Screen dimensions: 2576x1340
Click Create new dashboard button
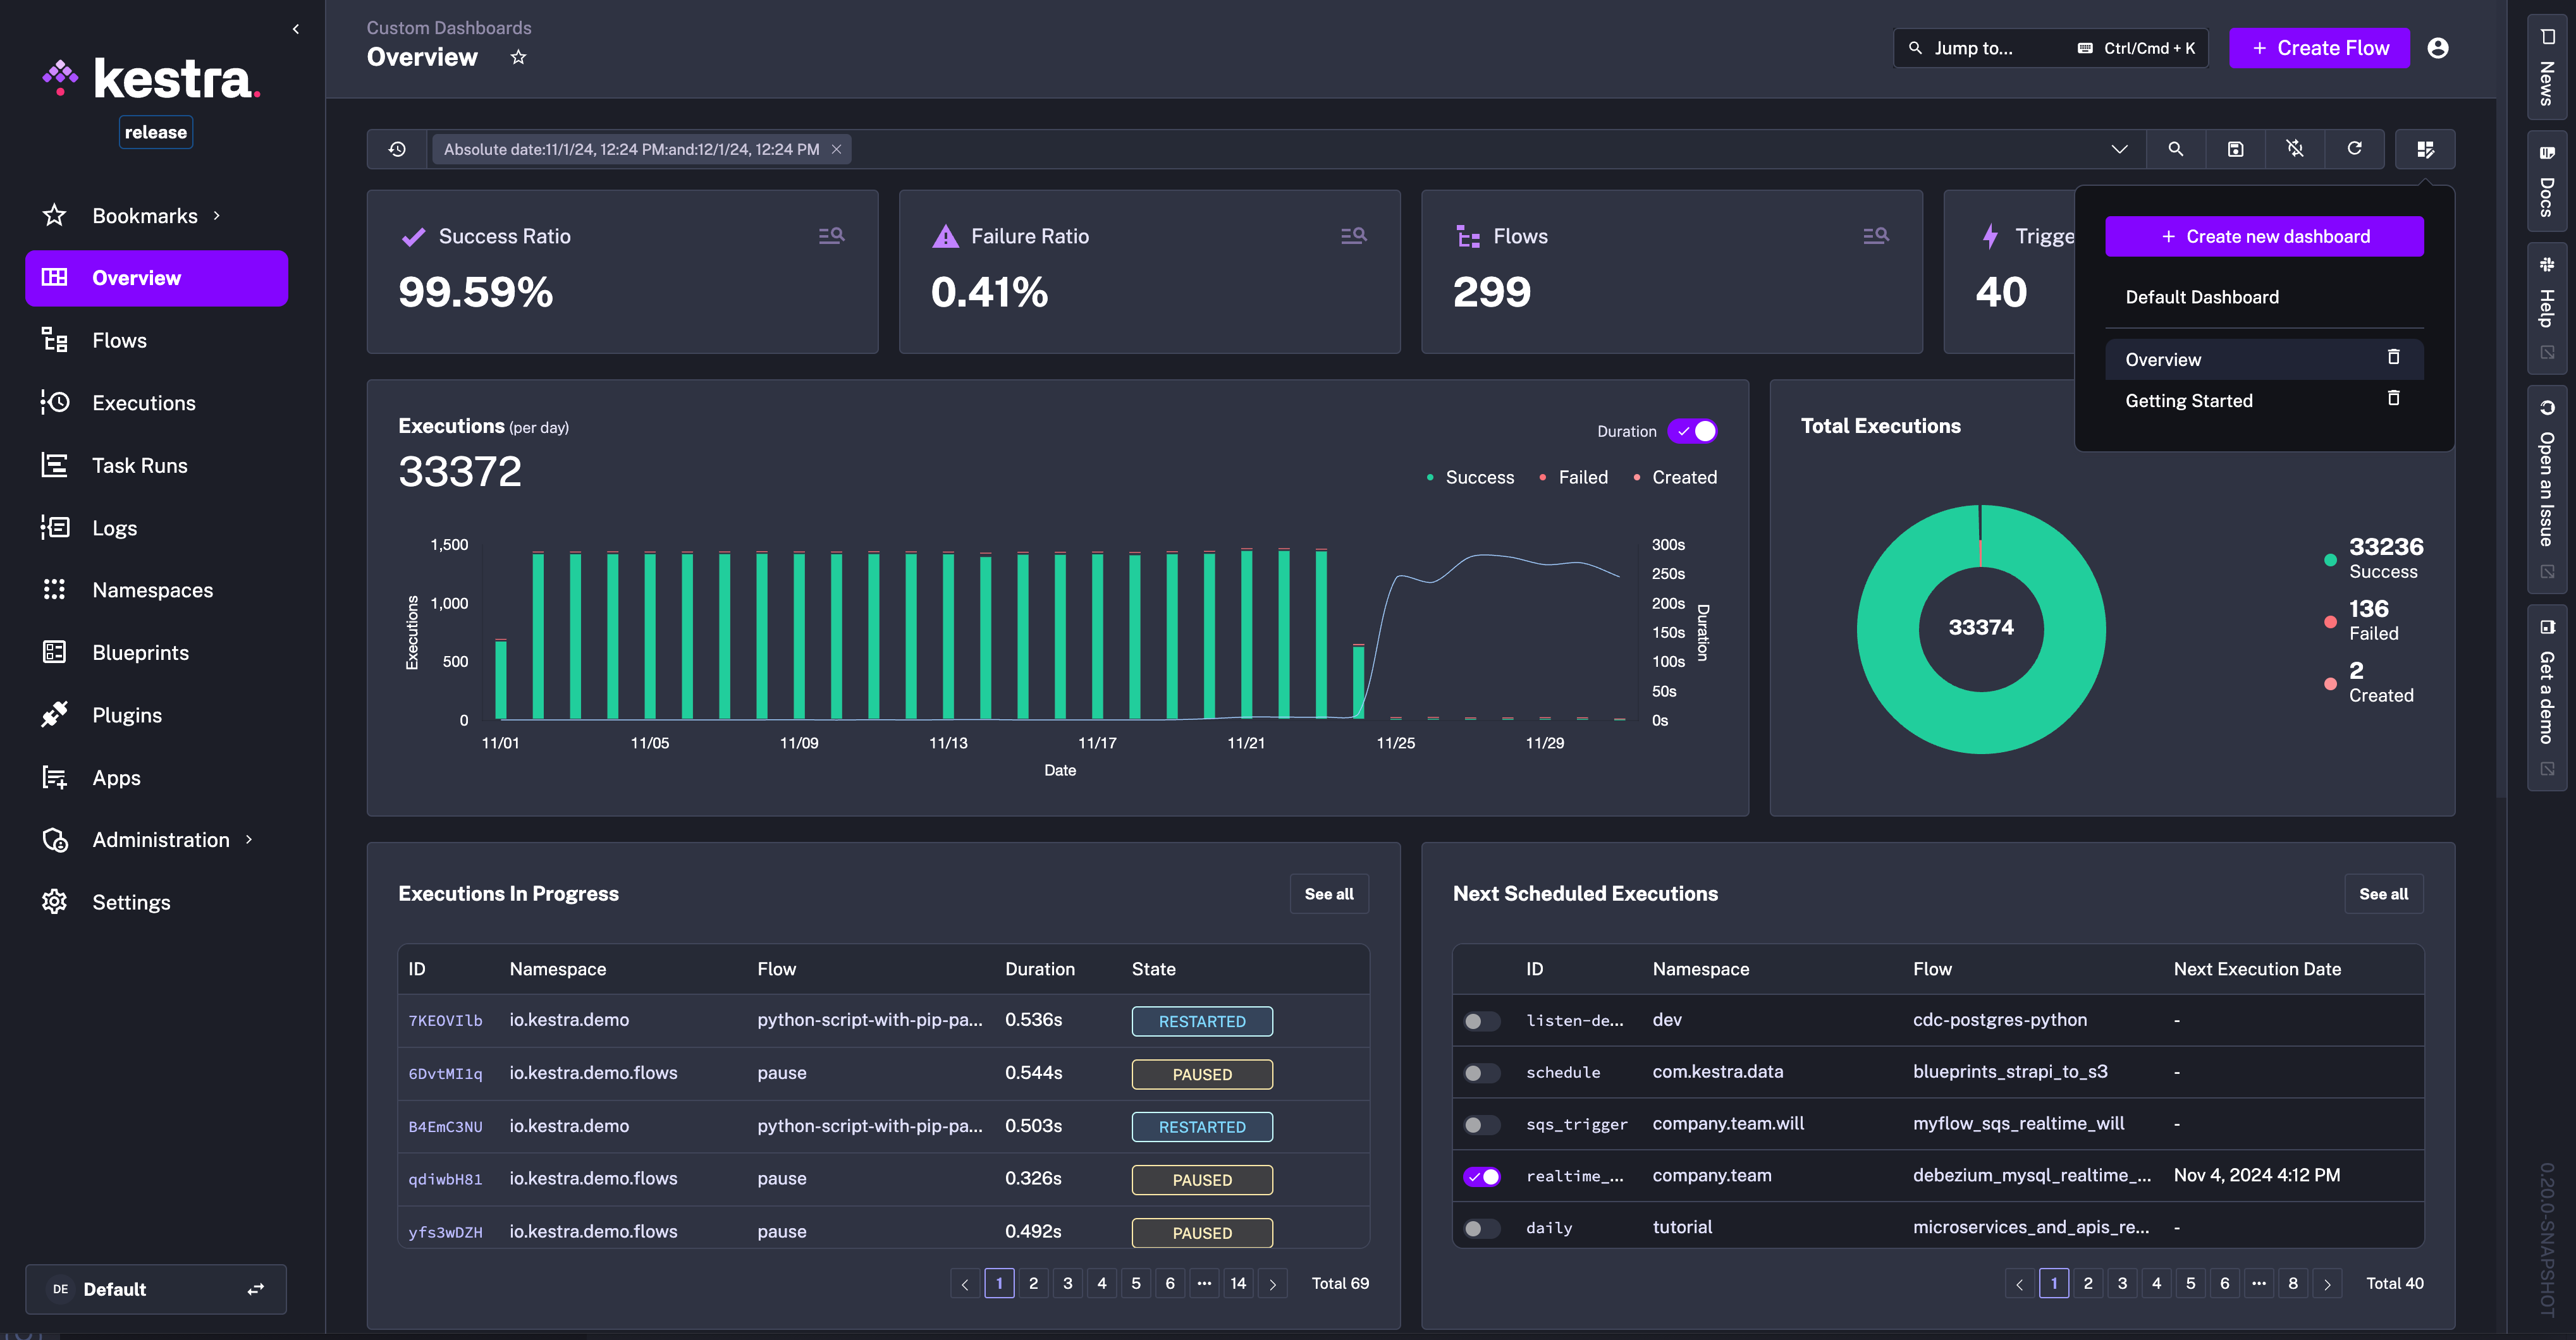coord(2264,236)
